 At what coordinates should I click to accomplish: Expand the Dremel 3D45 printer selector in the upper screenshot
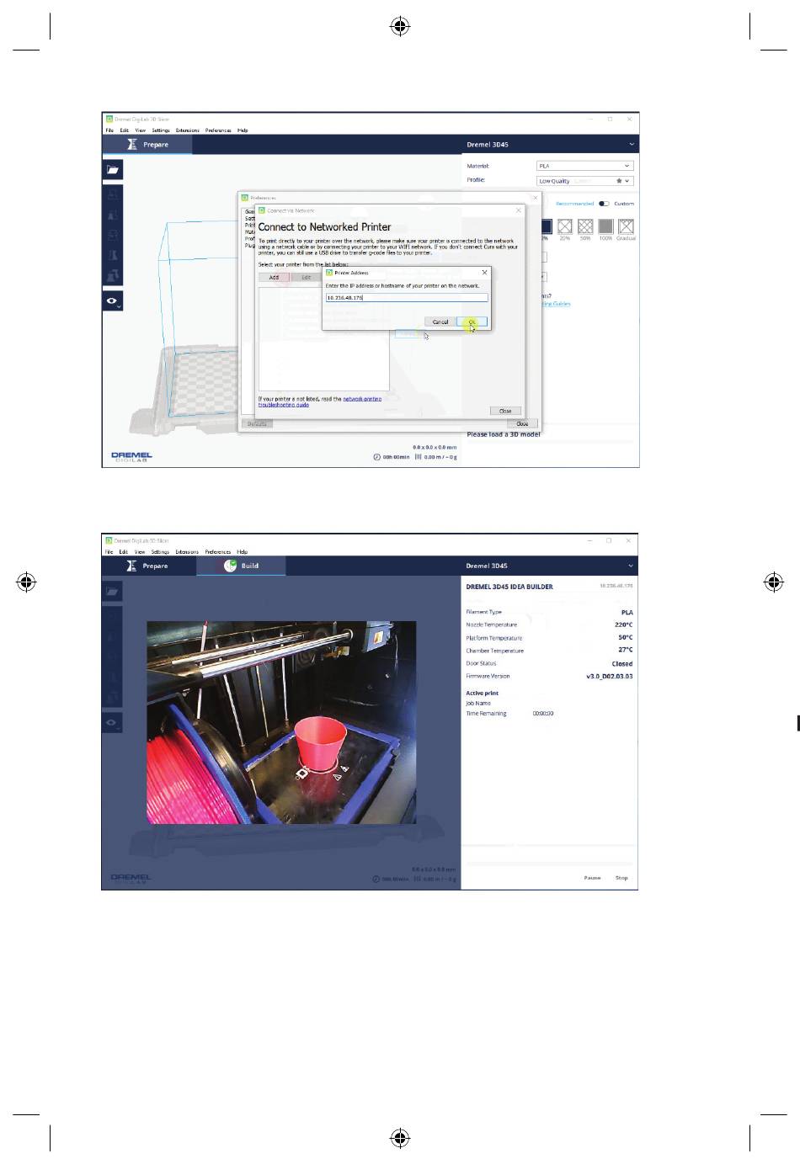[550, 145]
